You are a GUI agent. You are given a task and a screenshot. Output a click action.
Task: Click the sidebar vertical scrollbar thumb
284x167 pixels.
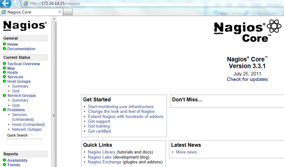[54, 95]
